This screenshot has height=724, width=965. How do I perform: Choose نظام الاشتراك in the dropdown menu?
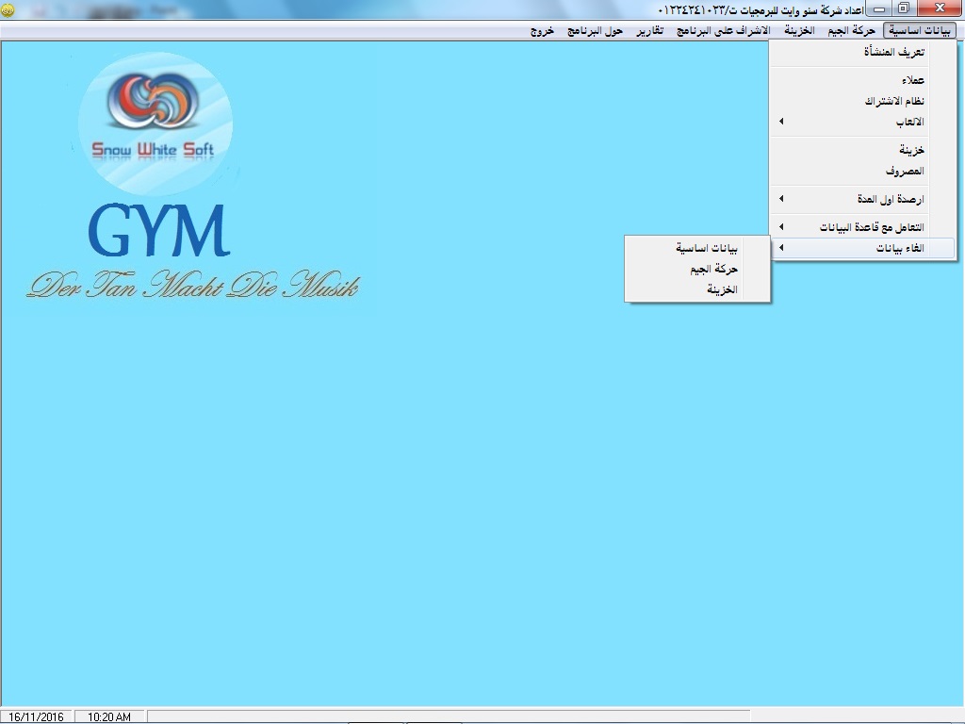(x=894, y=101)
